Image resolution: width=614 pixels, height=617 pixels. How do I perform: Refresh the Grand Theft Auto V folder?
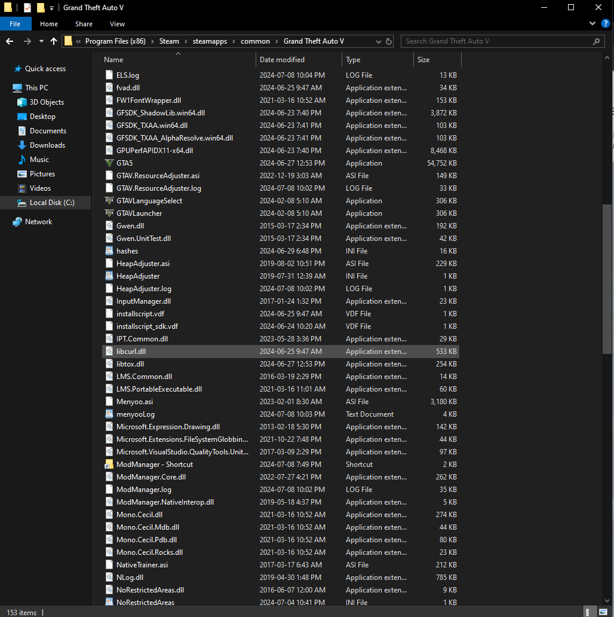pyautogui.click(x=389, y=41)
